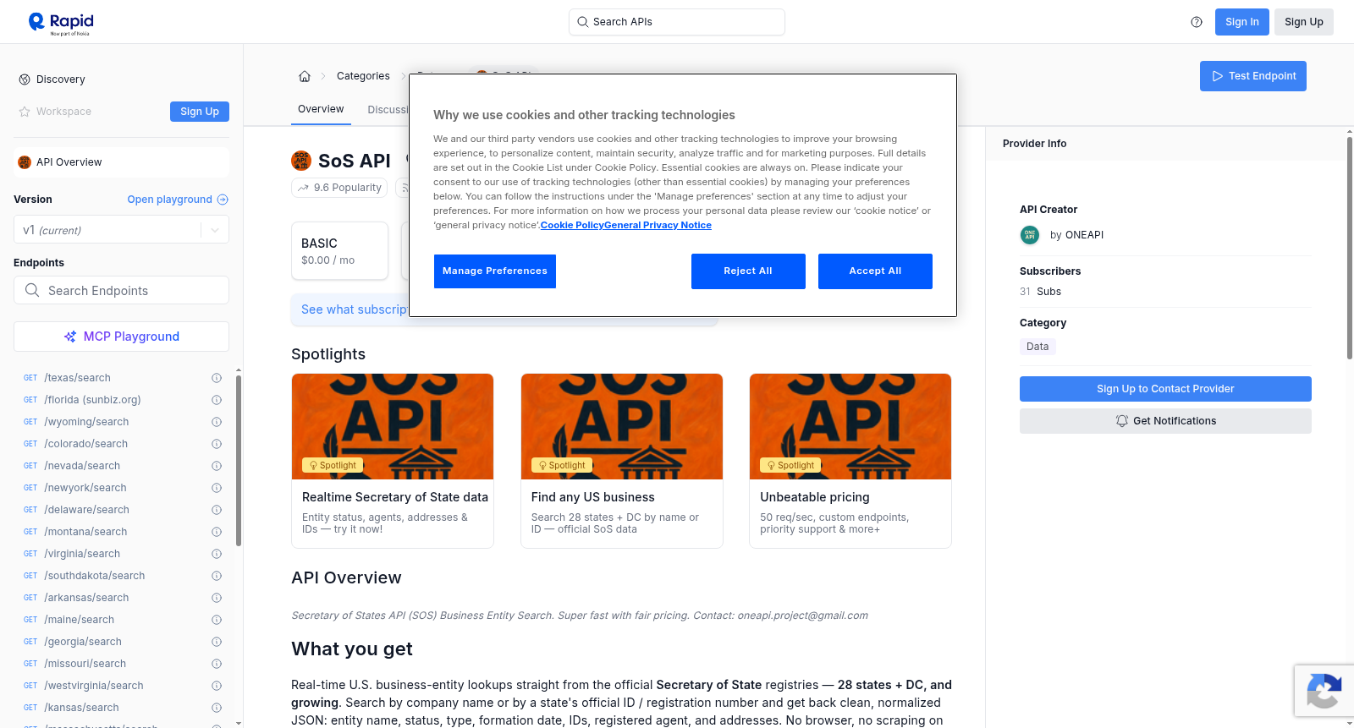Viewport: 1354px width, 728px height.
Task: Click the Workspace star icon
Action: tap(25, 112)
